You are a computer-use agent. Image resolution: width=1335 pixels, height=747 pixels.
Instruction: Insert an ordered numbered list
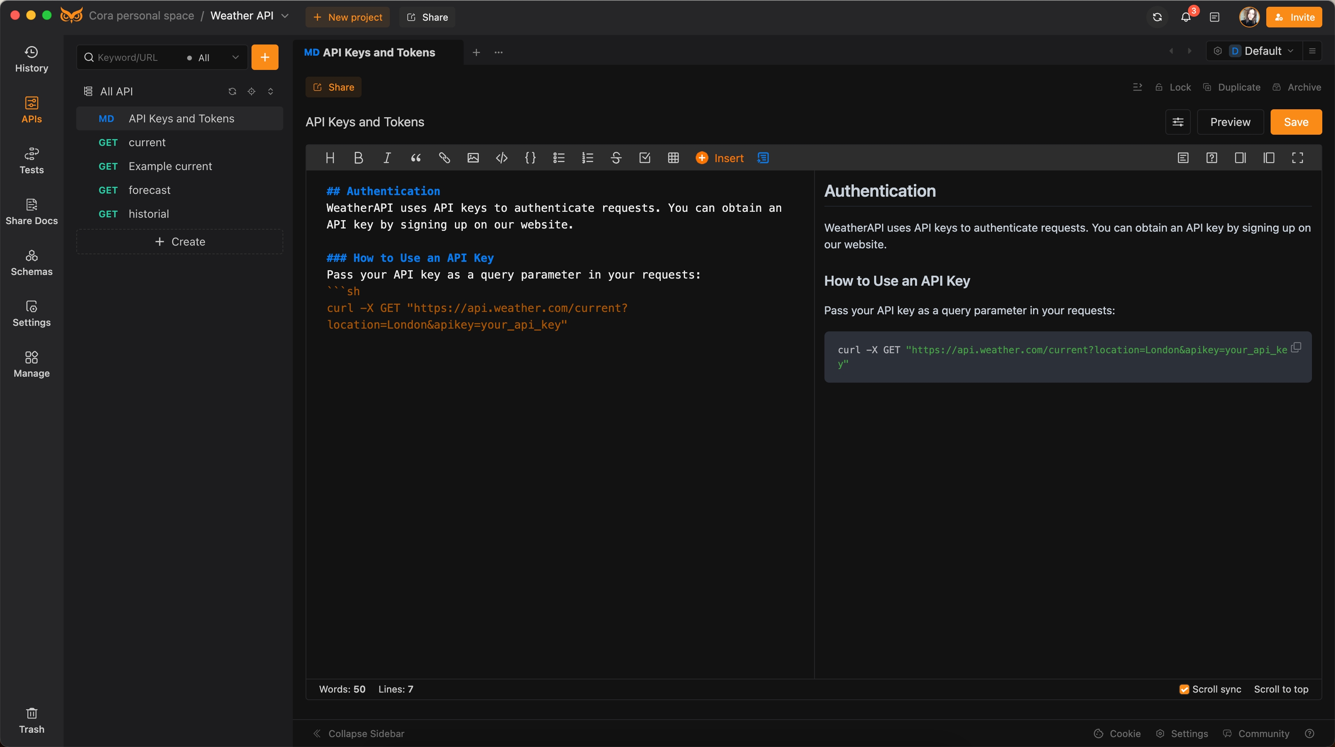click(x=588, y=158)
